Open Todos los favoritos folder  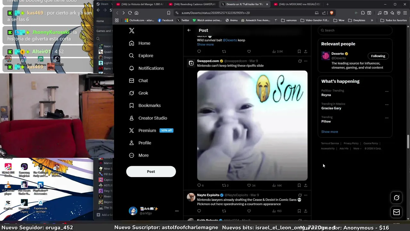coord(393,20)
